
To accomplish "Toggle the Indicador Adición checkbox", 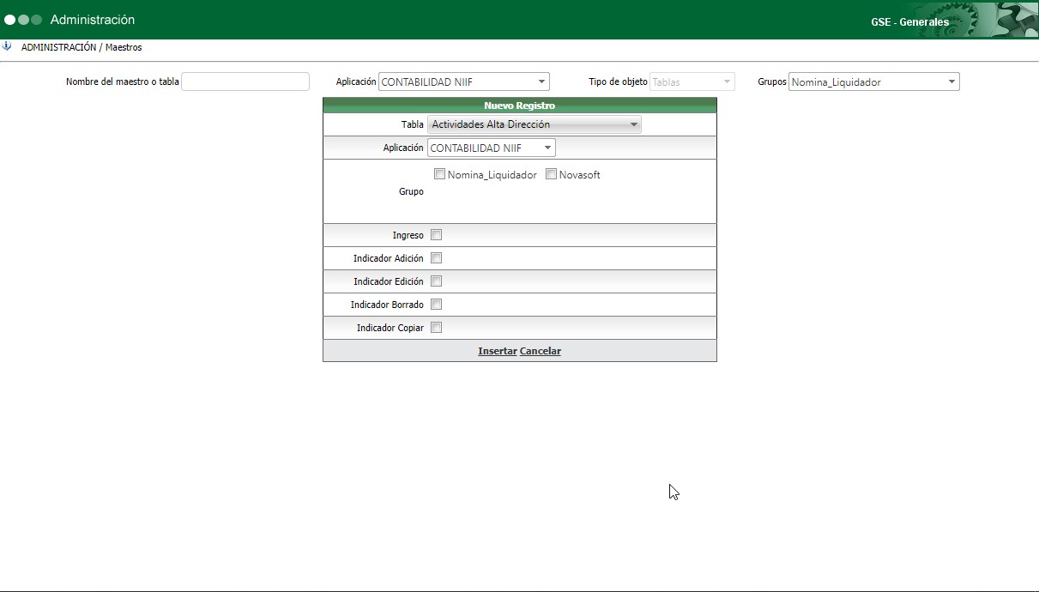I will pyautogui.click(x=436, y=258).
